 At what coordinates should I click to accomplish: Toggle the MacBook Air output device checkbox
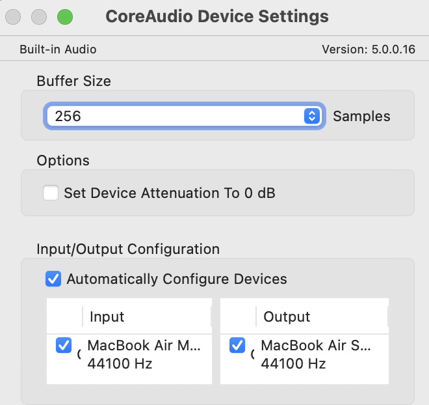237,346
